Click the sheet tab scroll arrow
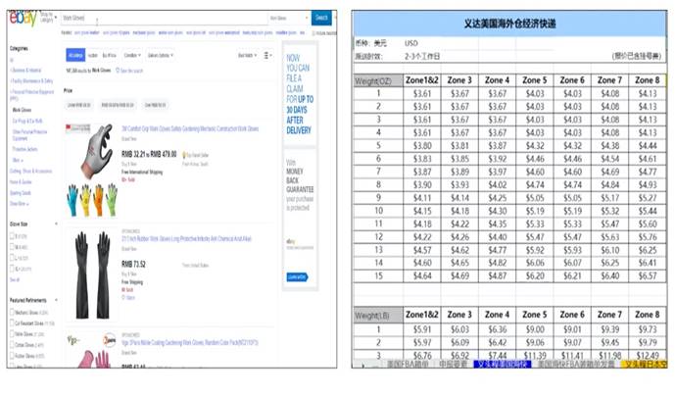 tap(362, 365)
